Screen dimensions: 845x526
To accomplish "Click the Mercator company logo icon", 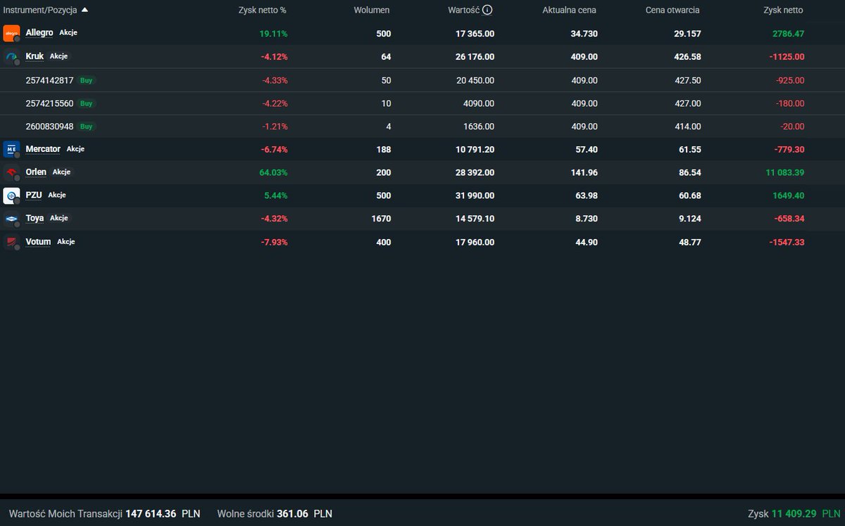I will pos(11,149).
